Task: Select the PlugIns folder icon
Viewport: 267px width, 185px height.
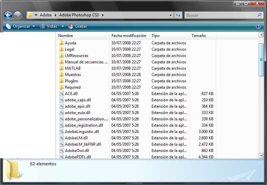Action: tap(62, 81)
